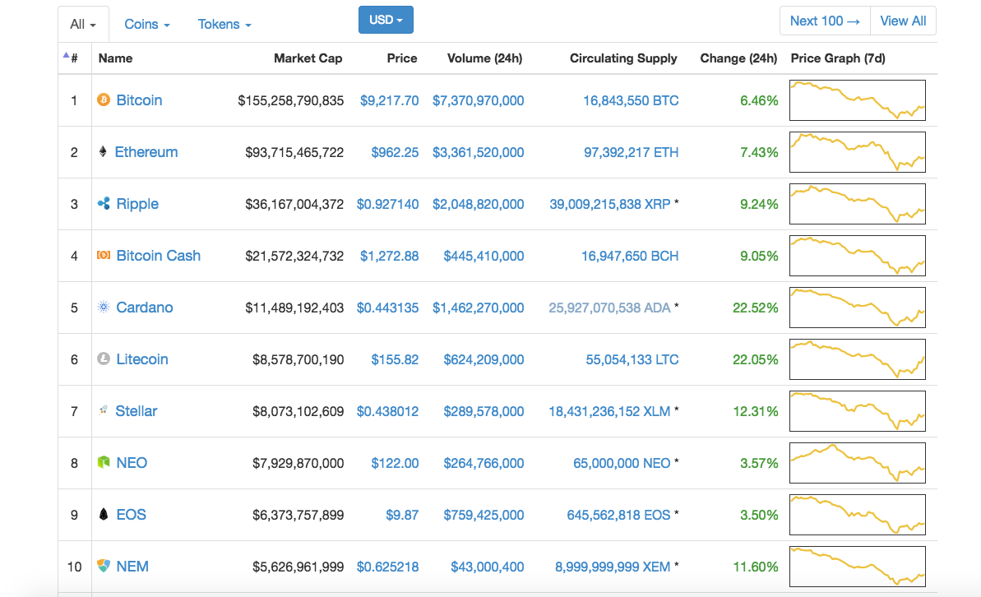Open Litecoin 7d price graph

[x=857, y=359]
